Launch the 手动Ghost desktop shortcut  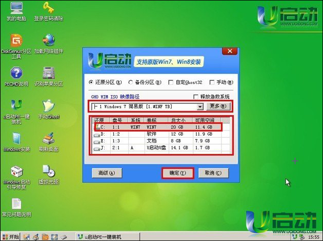pos(49,106)
